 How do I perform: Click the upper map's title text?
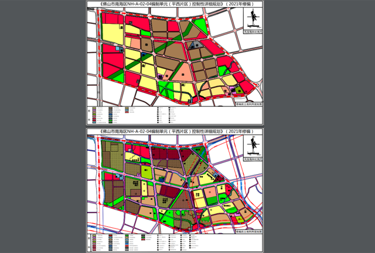coord(175,4)
